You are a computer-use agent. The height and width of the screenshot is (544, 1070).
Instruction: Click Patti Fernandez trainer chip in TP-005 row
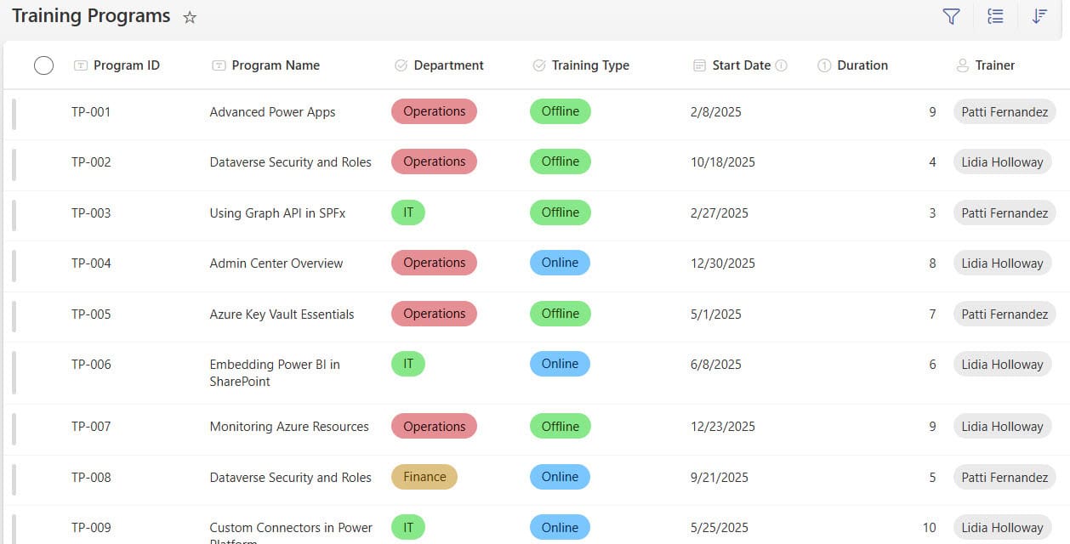pos(1005,314)
